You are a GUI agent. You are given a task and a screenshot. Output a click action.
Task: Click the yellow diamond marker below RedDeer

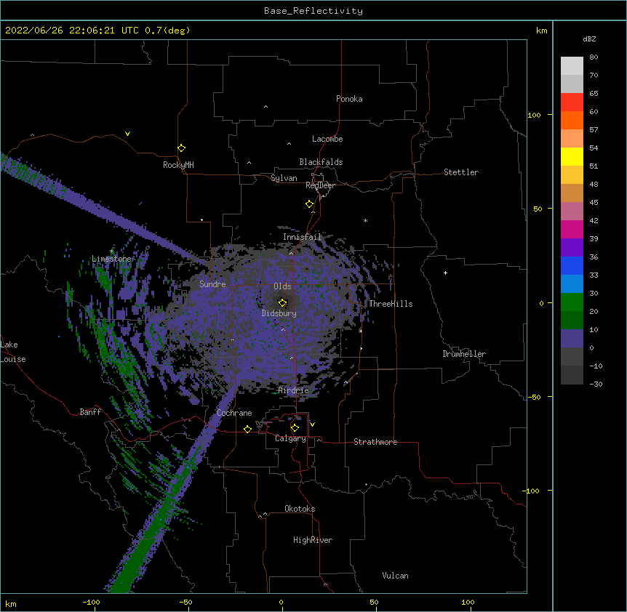(310, 204)
